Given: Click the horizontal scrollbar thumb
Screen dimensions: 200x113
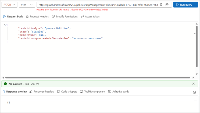Looking at the screenshot, I should click(x=98, y=77).
